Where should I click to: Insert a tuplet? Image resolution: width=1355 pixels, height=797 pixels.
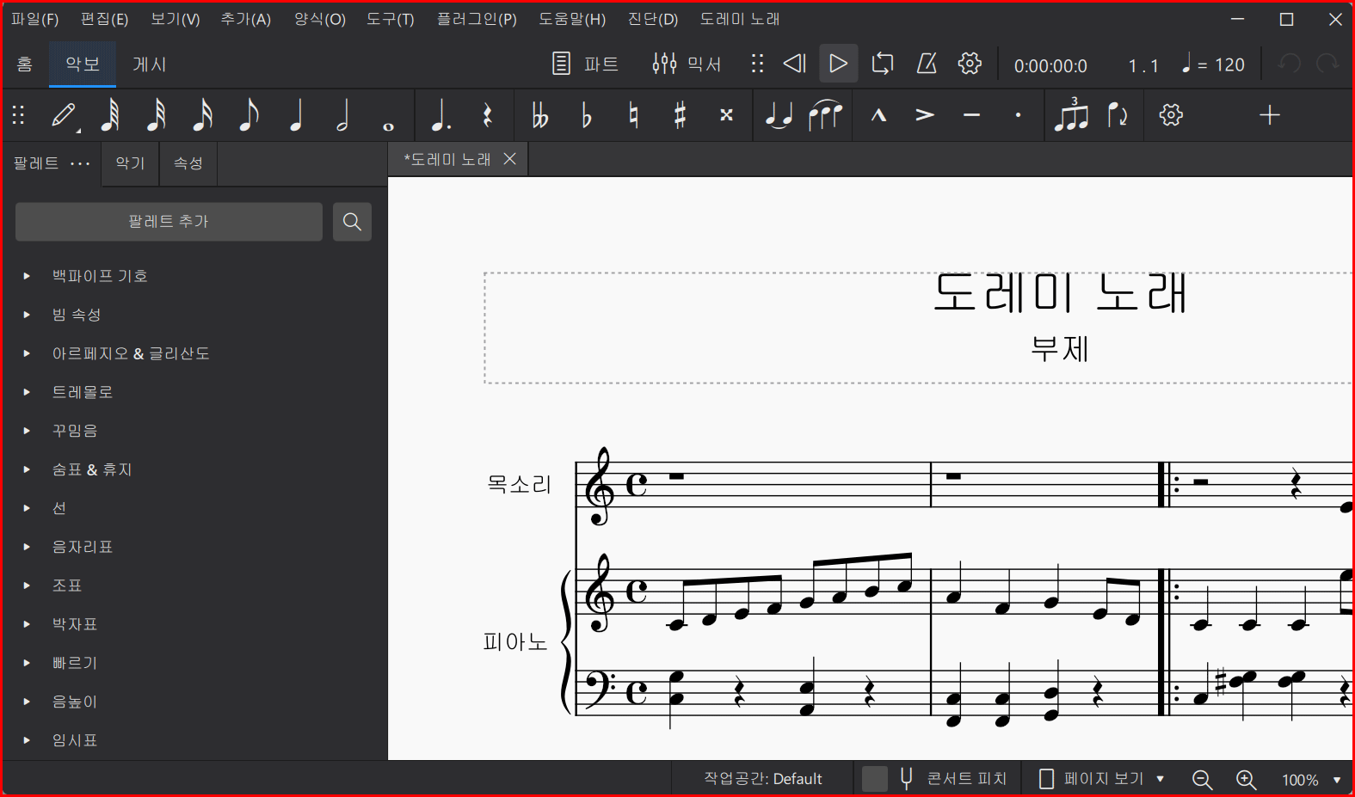click(1071, 115)
